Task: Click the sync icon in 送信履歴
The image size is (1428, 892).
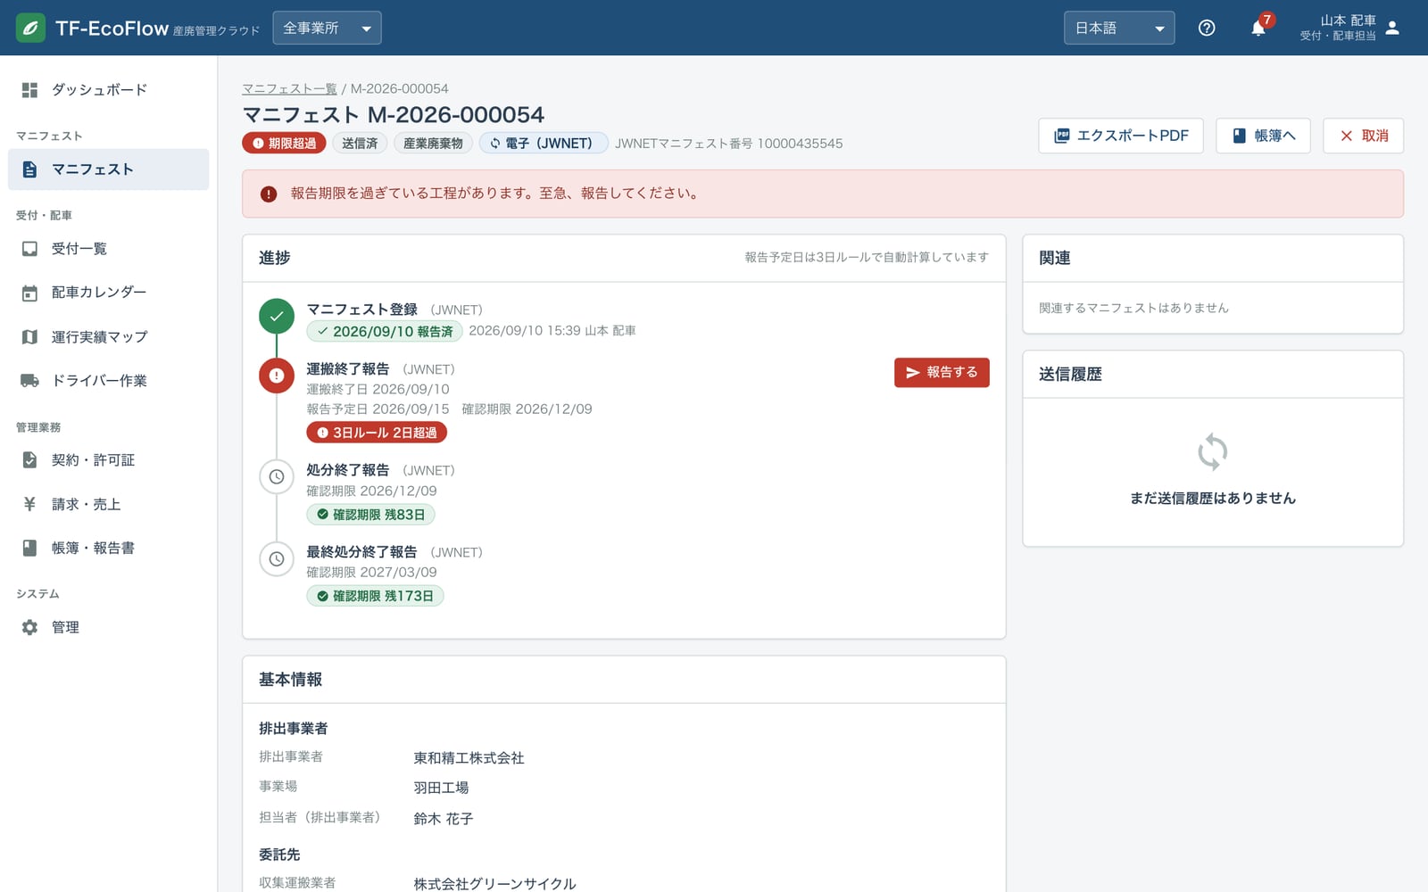Action: (1213, 451)
